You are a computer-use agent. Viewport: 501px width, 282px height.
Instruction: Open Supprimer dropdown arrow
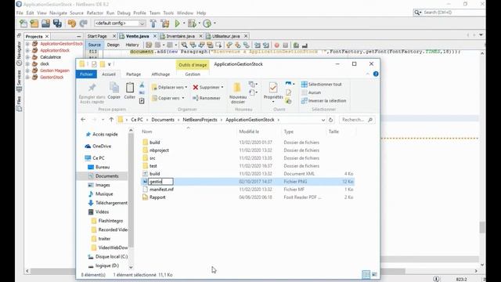(x=222, y=87)
